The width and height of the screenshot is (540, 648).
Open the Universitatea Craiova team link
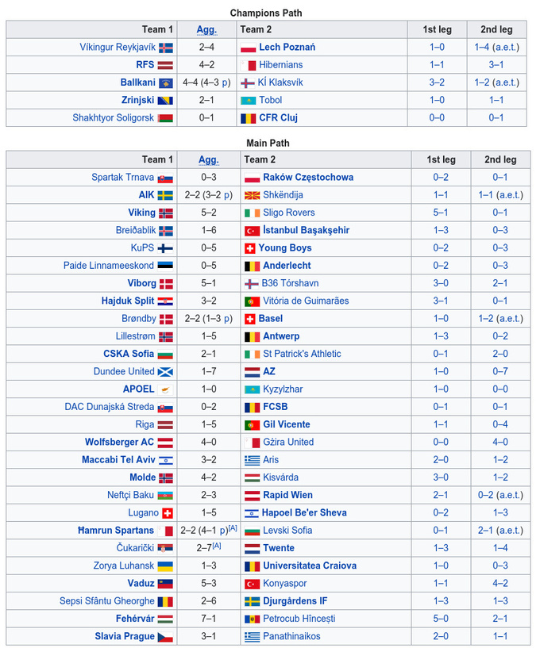310,566
